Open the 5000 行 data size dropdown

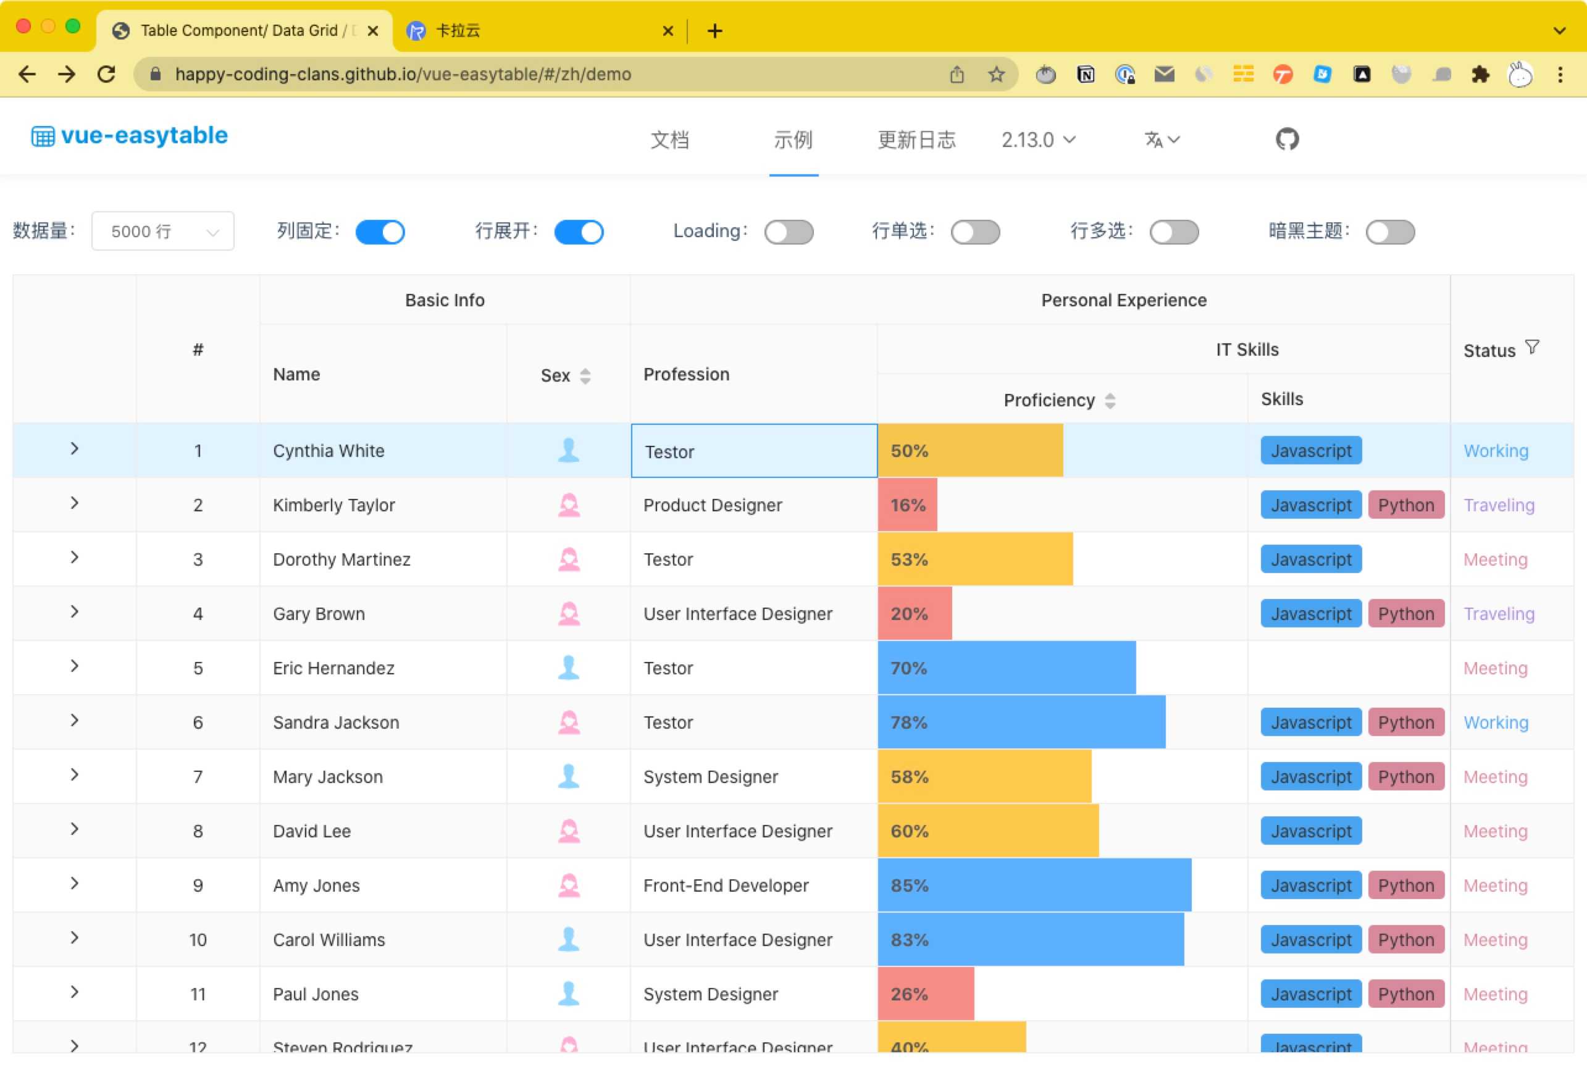coord(162,232)
